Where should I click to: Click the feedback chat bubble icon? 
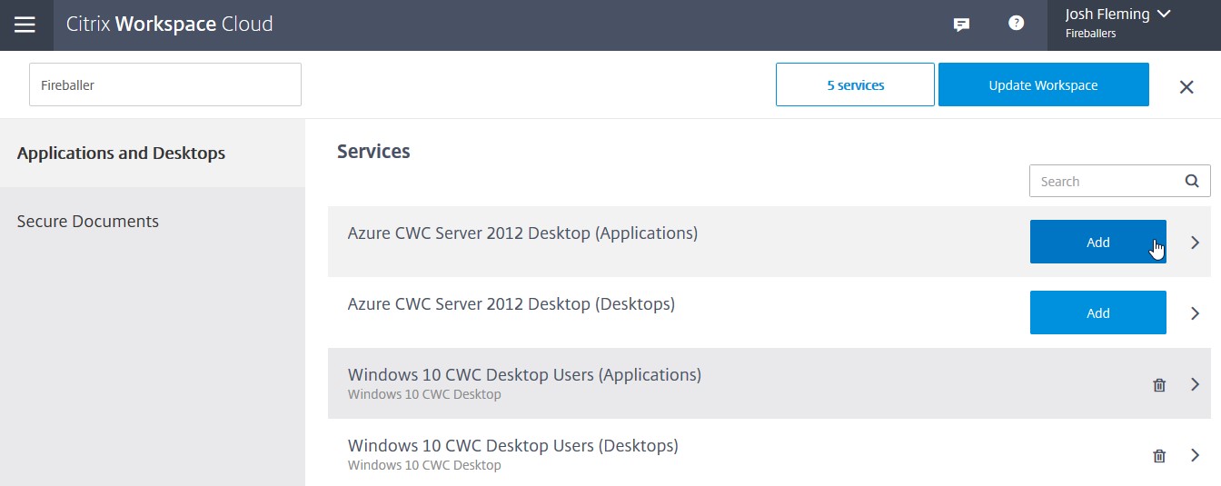961,25
